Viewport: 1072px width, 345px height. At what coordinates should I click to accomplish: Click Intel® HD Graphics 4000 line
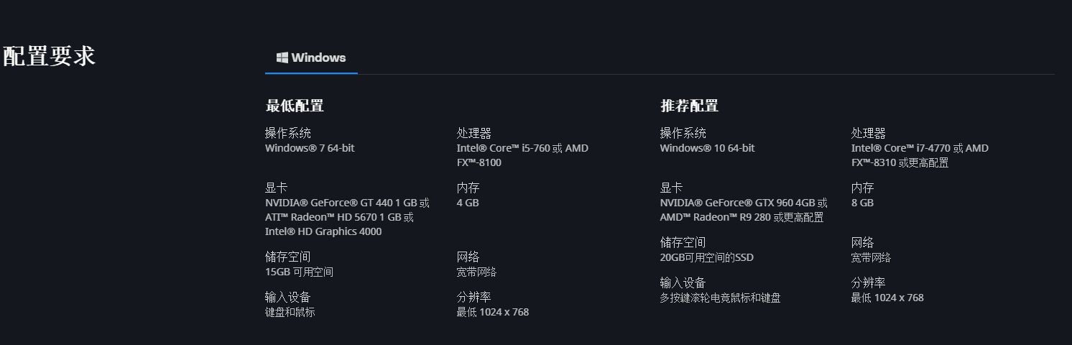tap(323, 231)
